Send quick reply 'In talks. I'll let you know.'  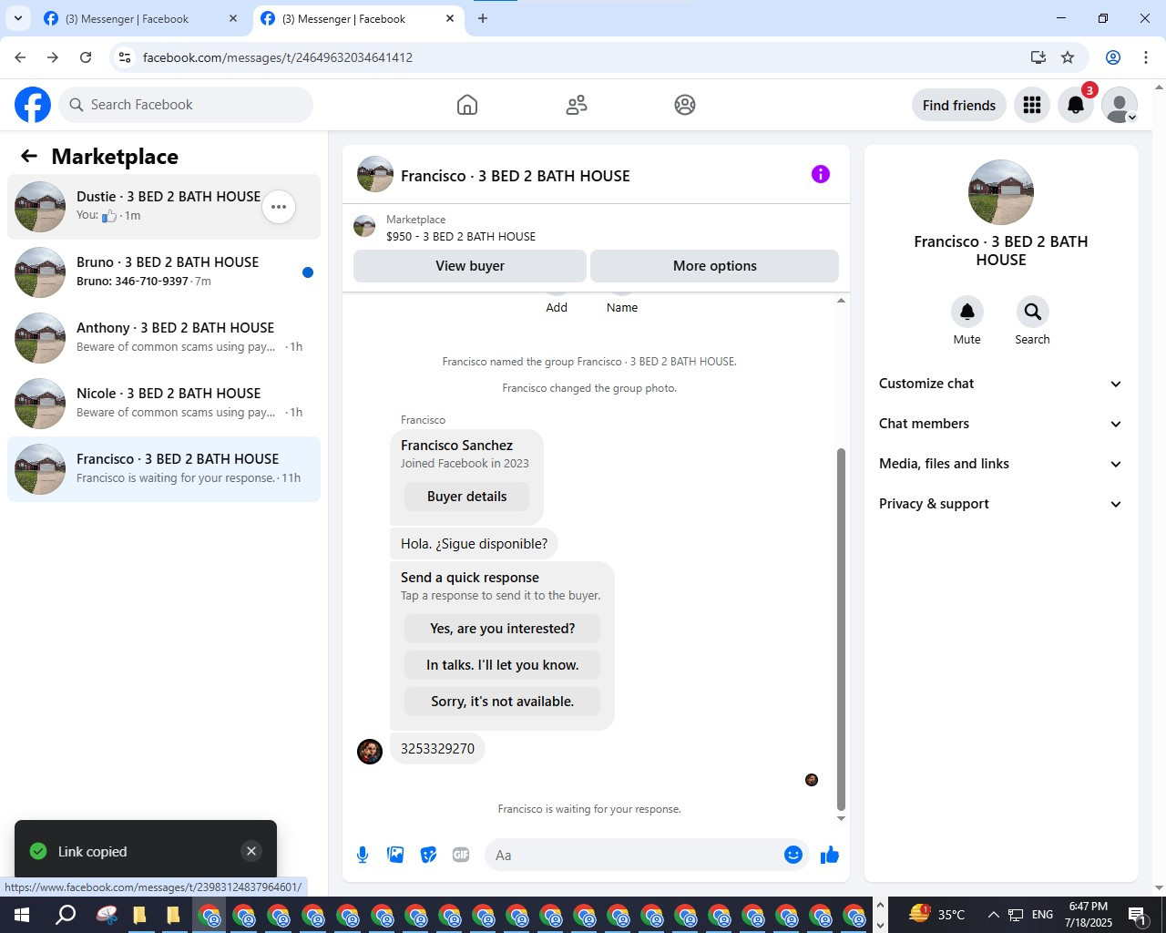502,665
